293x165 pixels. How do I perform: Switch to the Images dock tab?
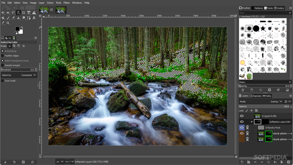[x=14, y=38]
